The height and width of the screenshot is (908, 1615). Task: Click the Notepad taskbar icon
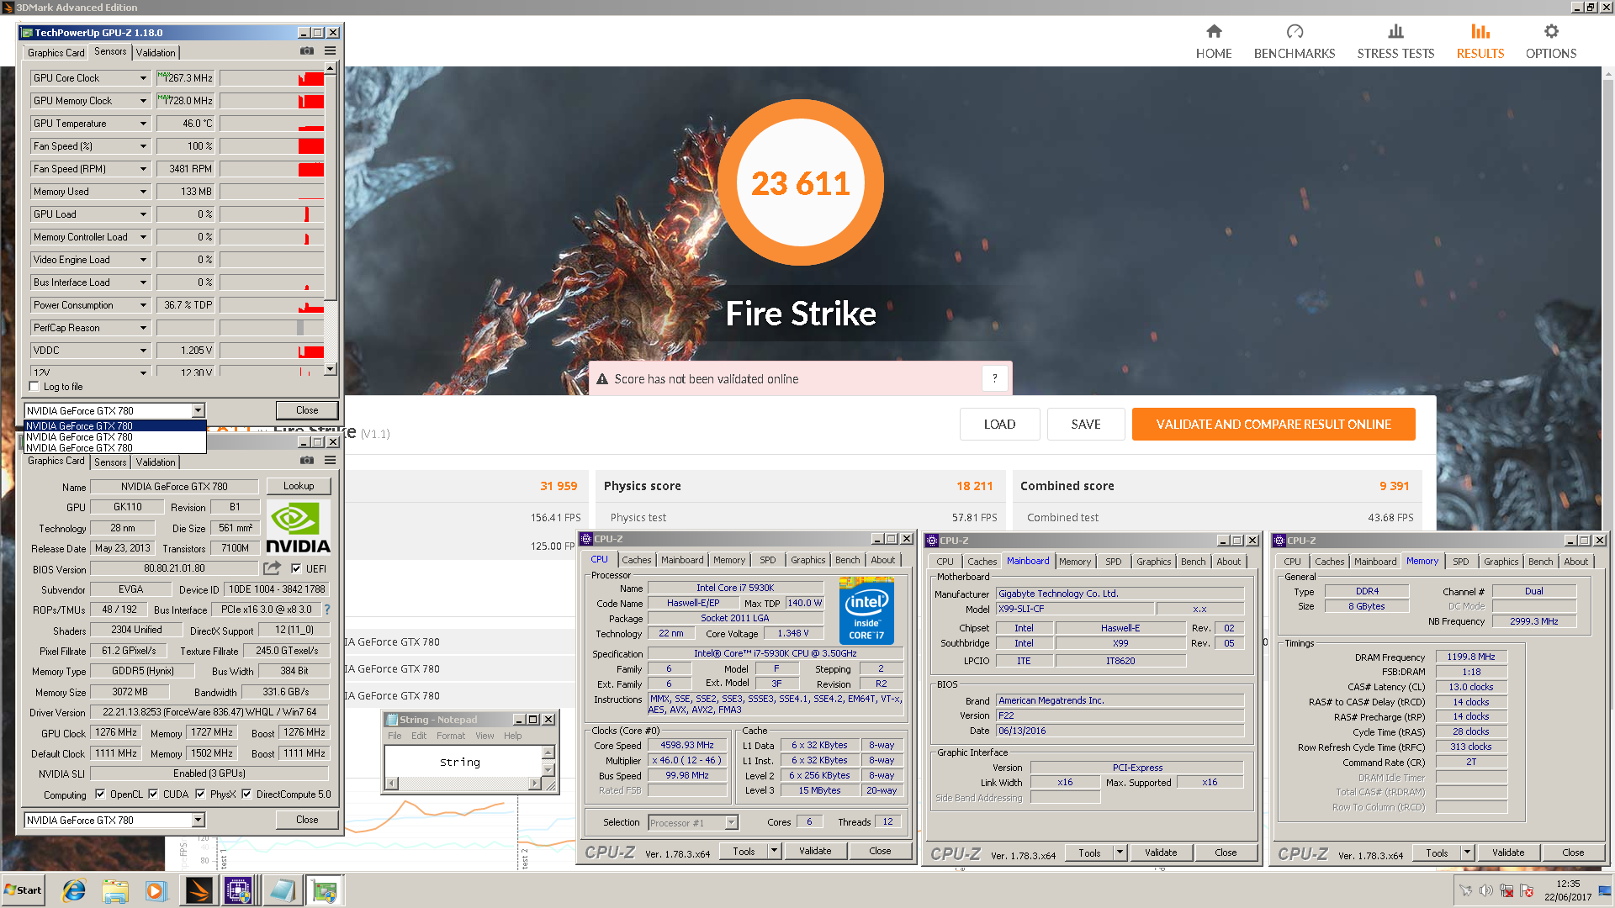pyautogui.click(x=282, y=890)
